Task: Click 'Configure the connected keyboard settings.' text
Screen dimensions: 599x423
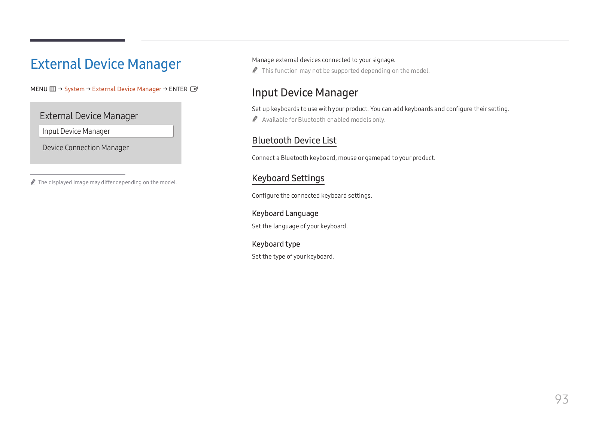Action: pyautogui.click(x=312, y=195)
